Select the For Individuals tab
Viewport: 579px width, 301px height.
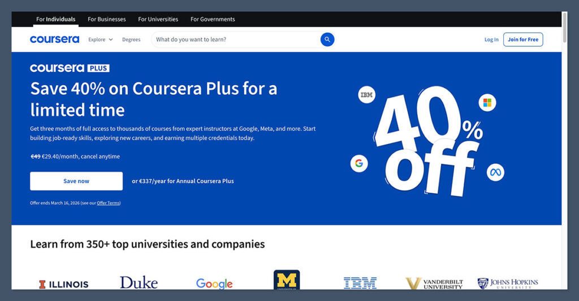point(56,19)
